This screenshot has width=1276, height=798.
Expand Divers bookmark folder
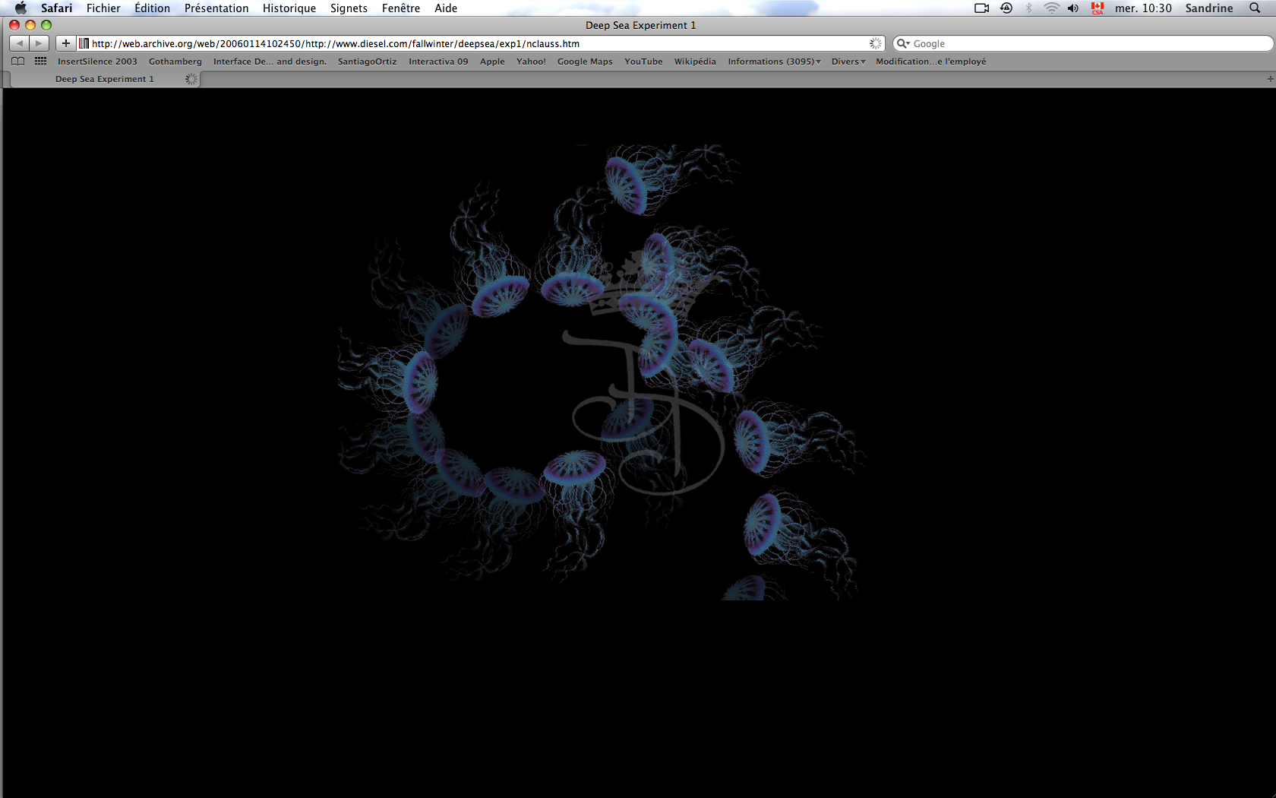(848, 62)
